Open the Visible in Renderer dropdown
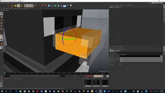 click(x=141, y=59)
